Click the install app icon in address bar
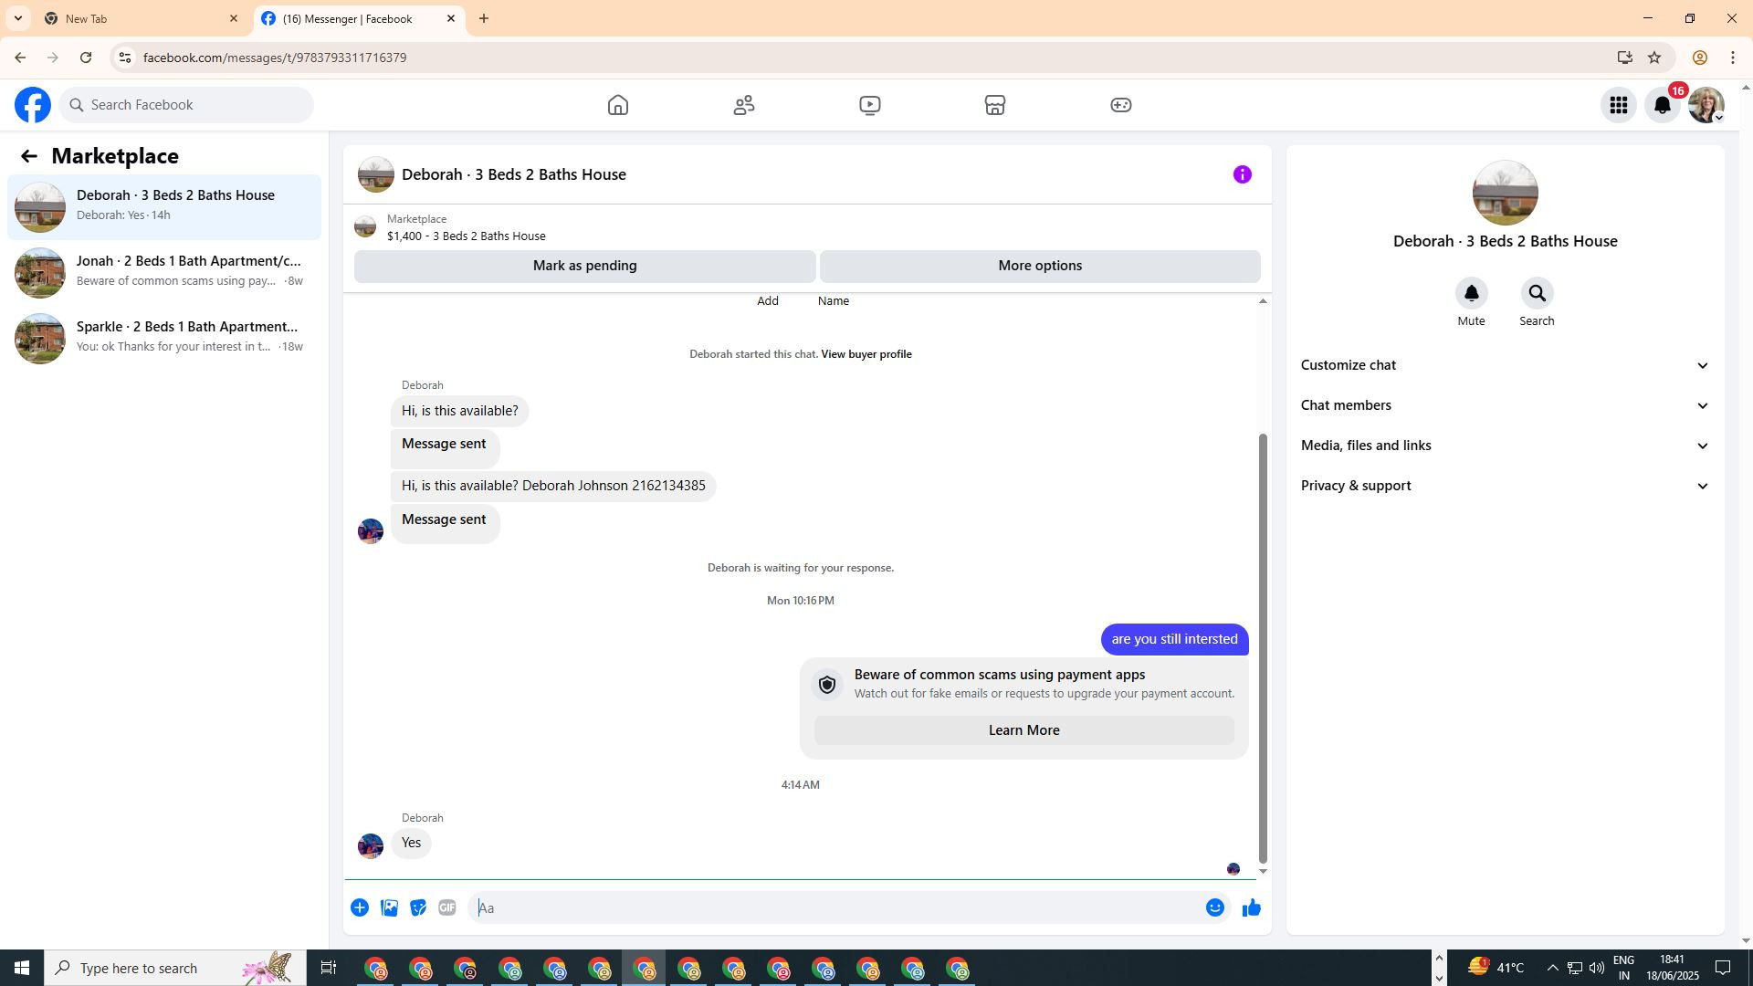 [x=1624, y=58]
